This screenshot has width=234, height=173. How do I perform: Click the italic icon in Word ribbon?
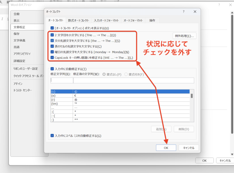(x=2, y=19)
